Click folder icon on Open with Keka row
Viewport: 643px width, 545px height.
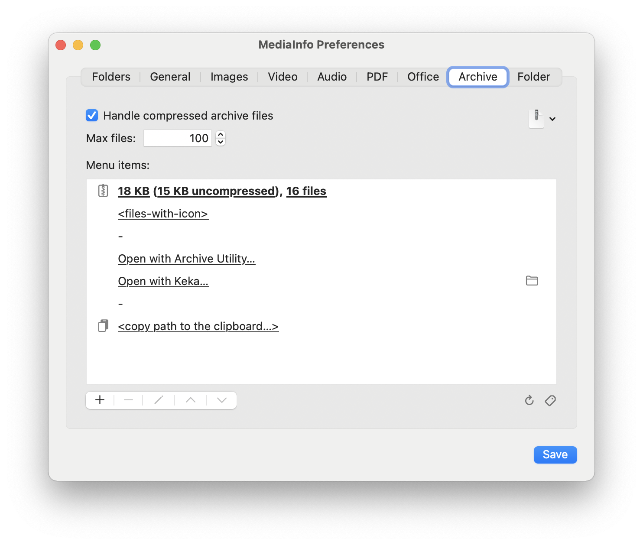(532, 281)
